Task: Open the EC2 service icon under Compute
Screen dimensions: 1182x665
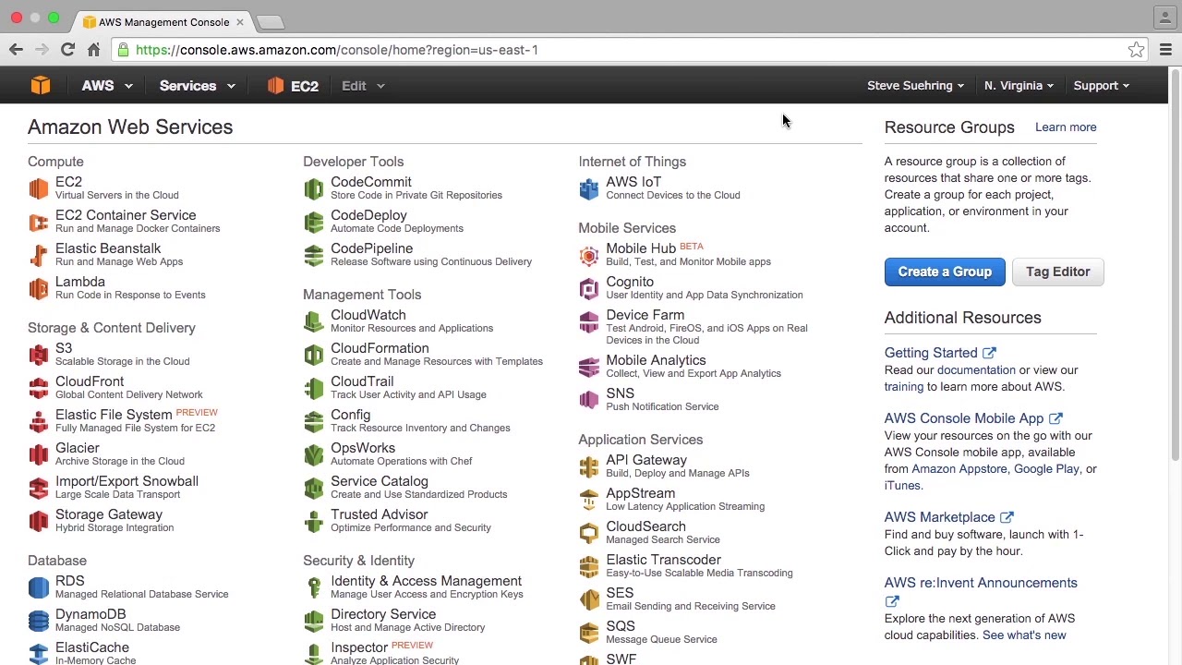Action: 38,188
